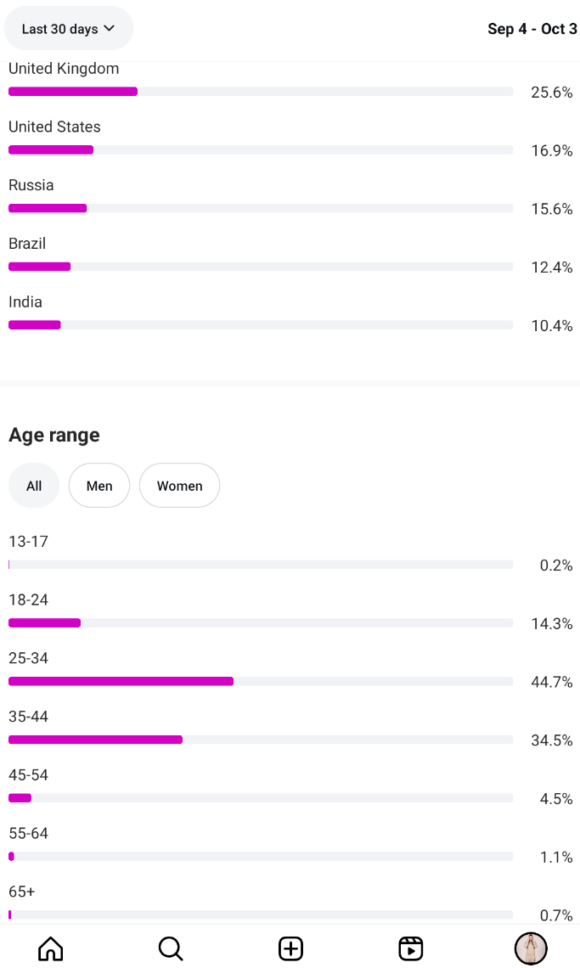Tap the Age range heading
The height and width of the screenshot is (968, 580).
coord(54,436)
